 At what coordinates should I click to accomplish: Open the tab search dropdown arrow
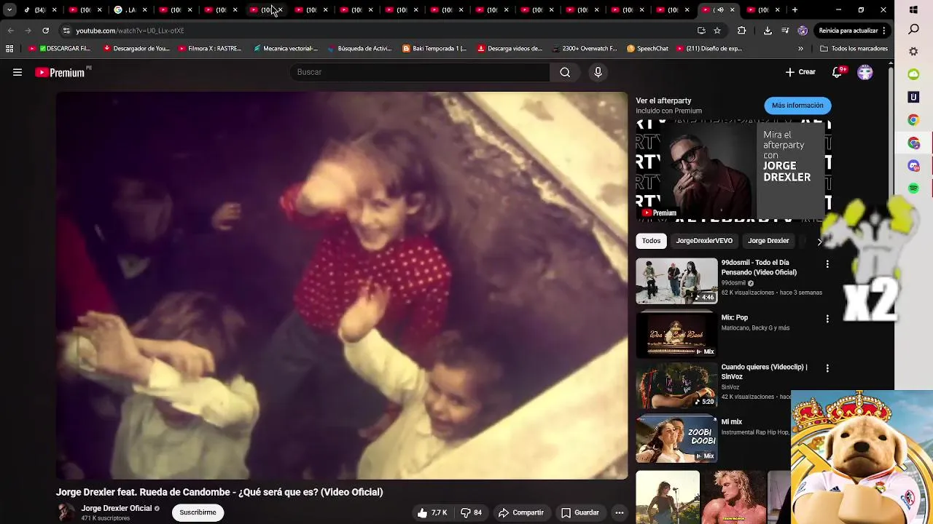(9, 10)
